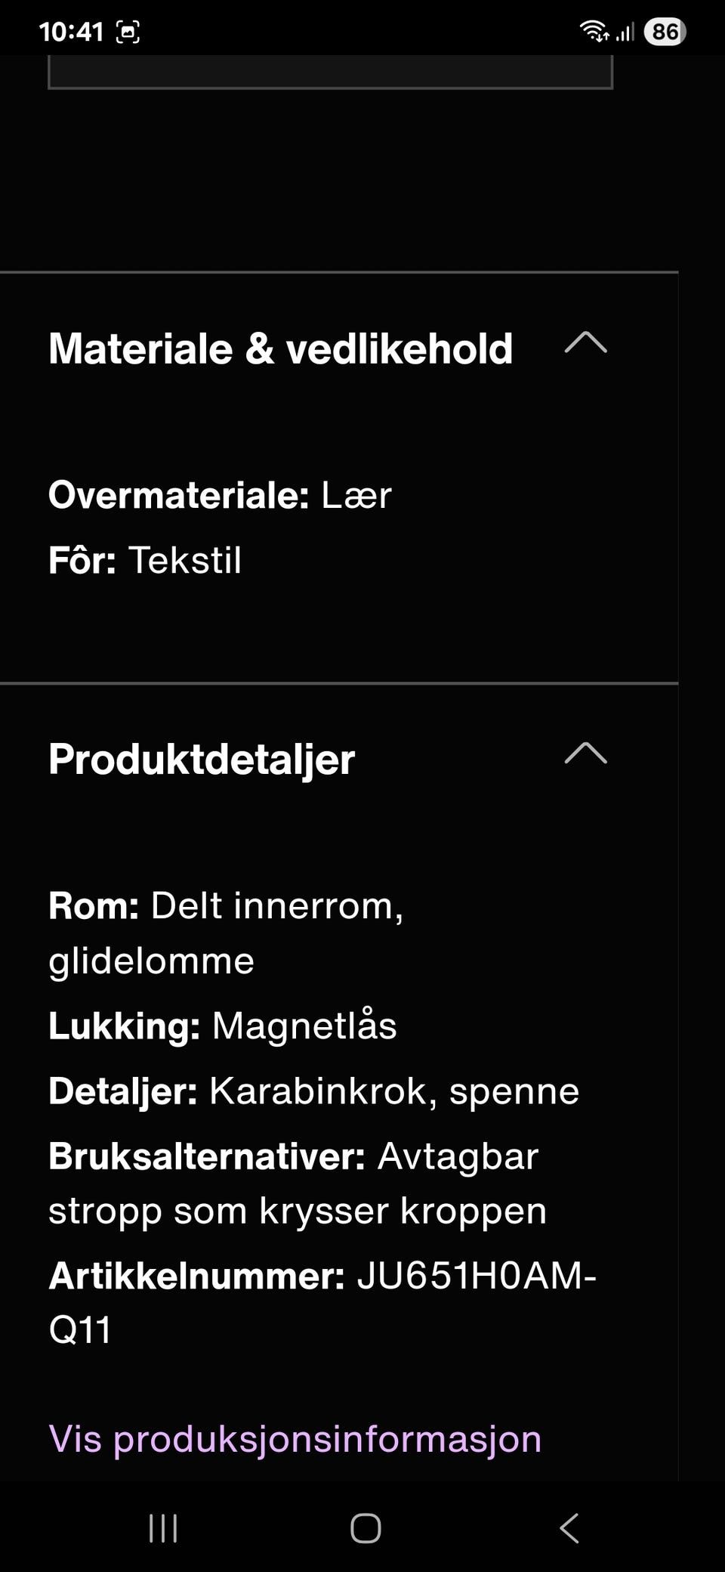725x1572 pixels.
Task: Tap the outlined box at top
Action: pyautogui.click(x=330, y=73)
